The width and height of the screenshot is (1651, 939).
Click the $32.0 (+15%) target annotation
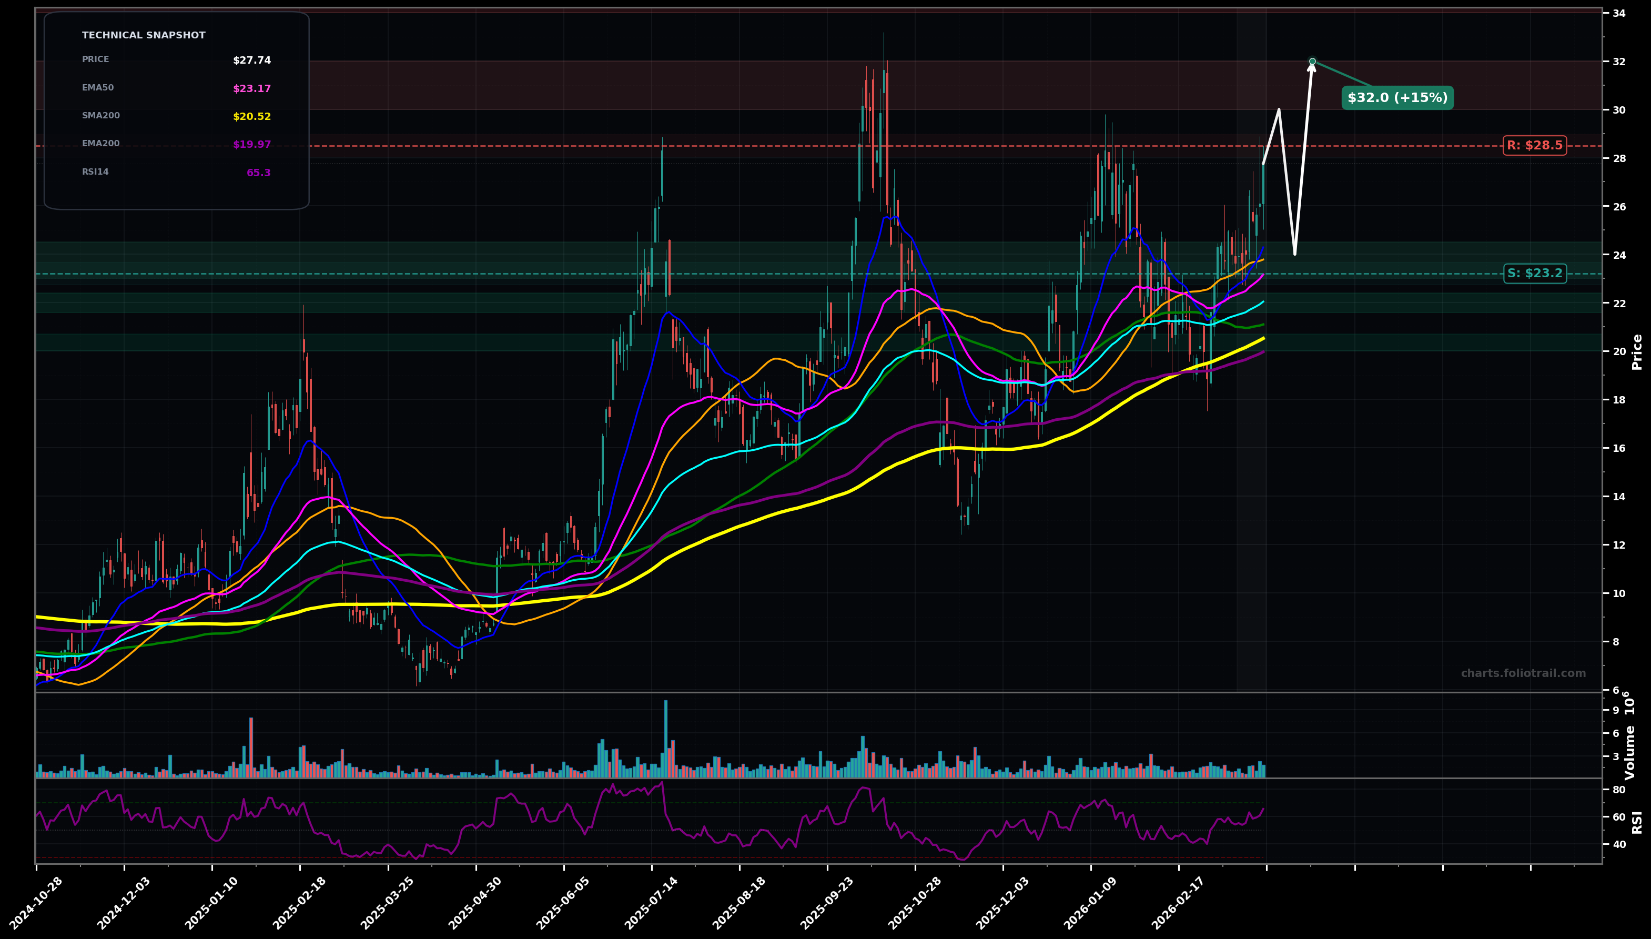(x=1396, y=98)
